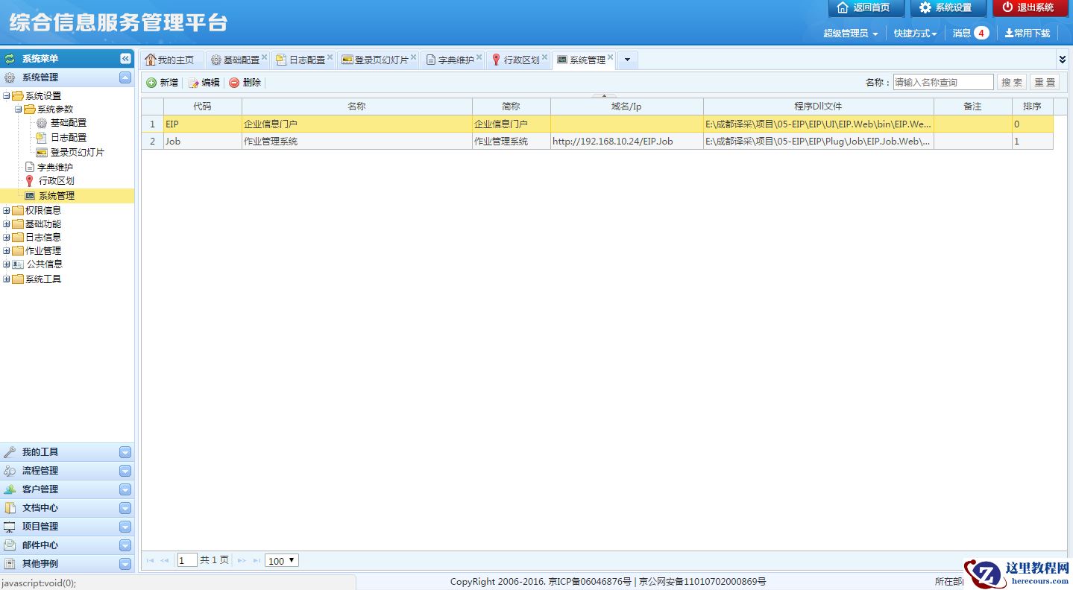The width and height of the screenshot is (1073, 590).
Task: Click the slide icon beside 登录页幻灯片 in the tree
Action: (42, 153)
